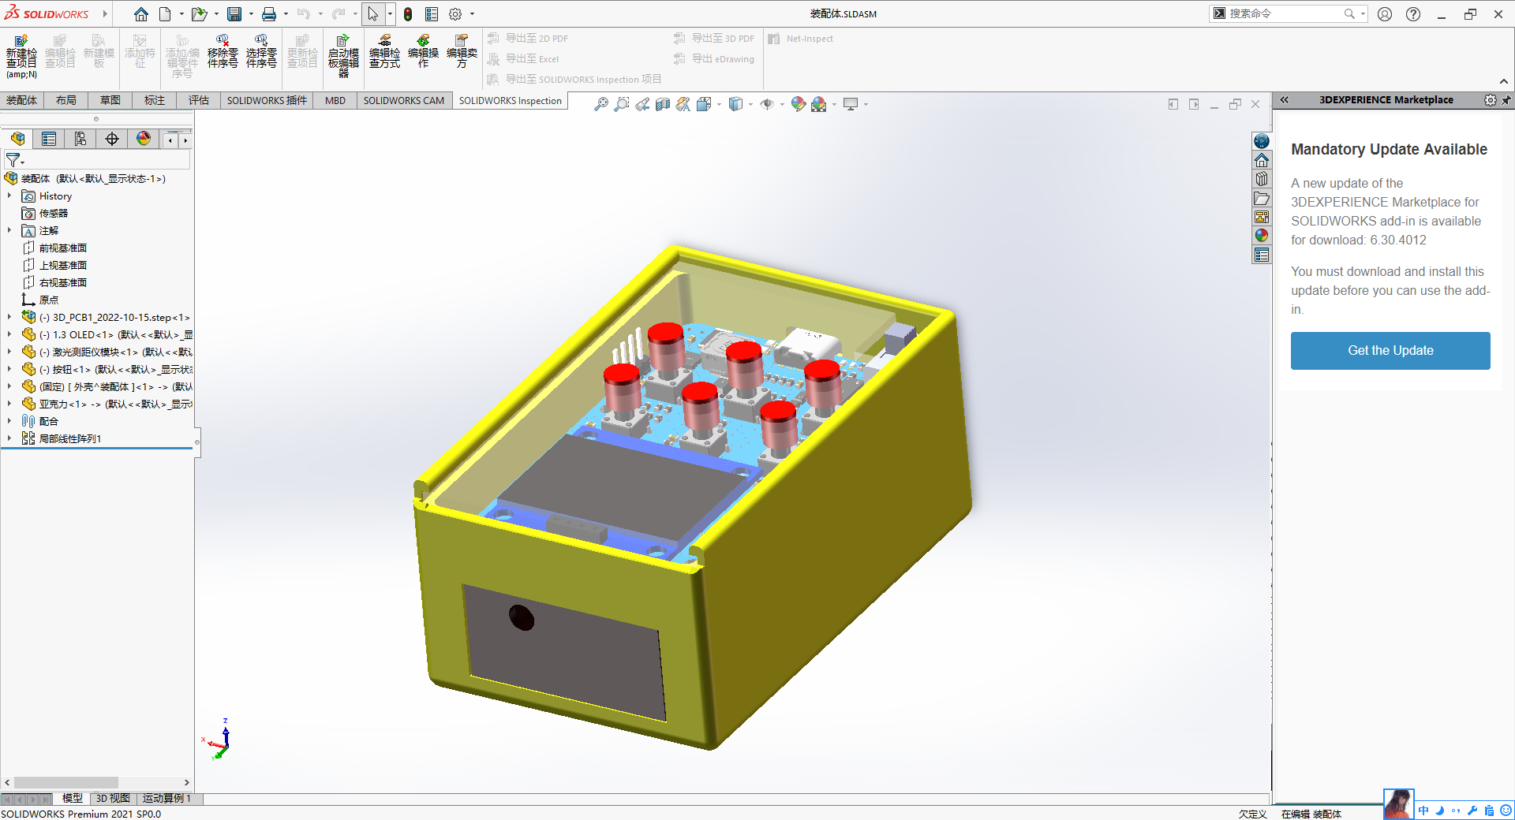Expand the 配合 mates node

(9, 421)
